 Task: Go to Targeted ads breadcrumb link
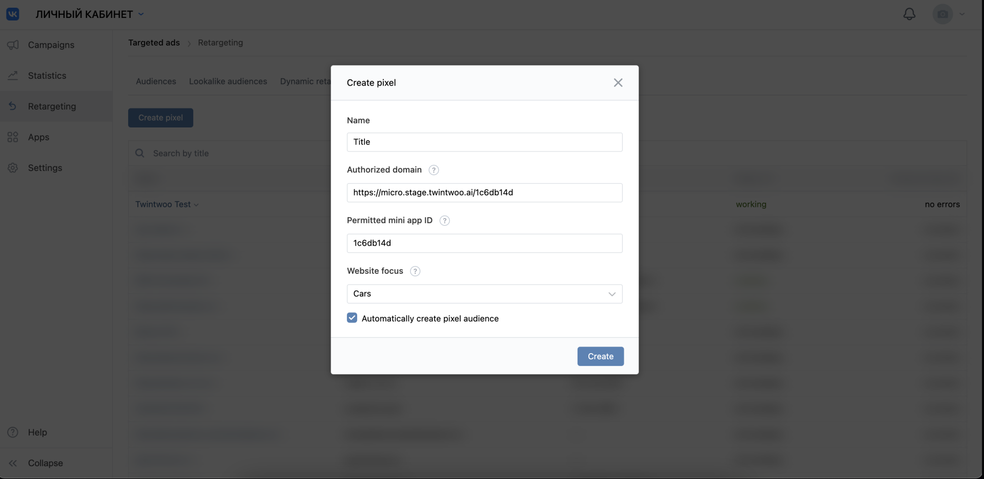coord(154,42)
